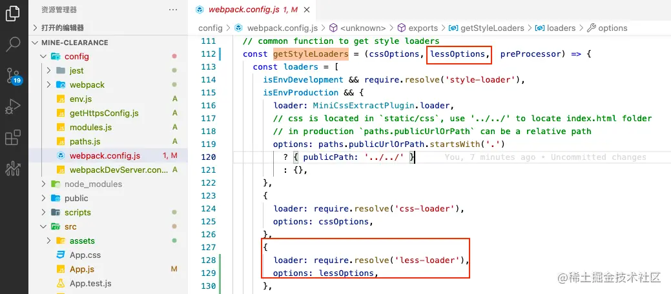The image size is (671, 294).
Task: Click the highlighted getStyleLoaders identifier
Action: pos(311,54)
